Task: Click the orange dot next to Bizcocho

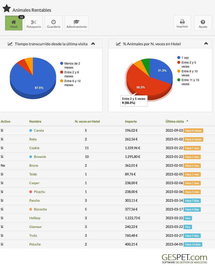Action: [x=31, y=209]
